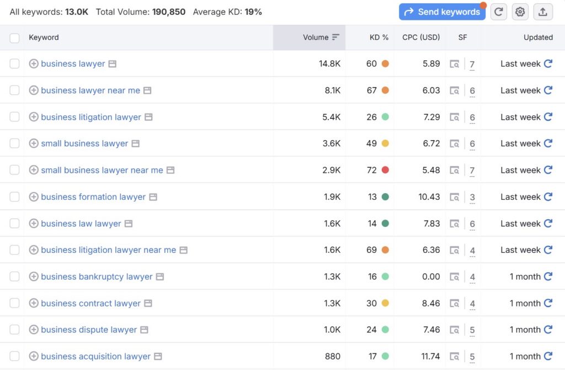Screen dimensions: 565x370
Task: Click the "1 month" update refresh for "business acquisition lawyer"
Action: click(x=548, y=356)
